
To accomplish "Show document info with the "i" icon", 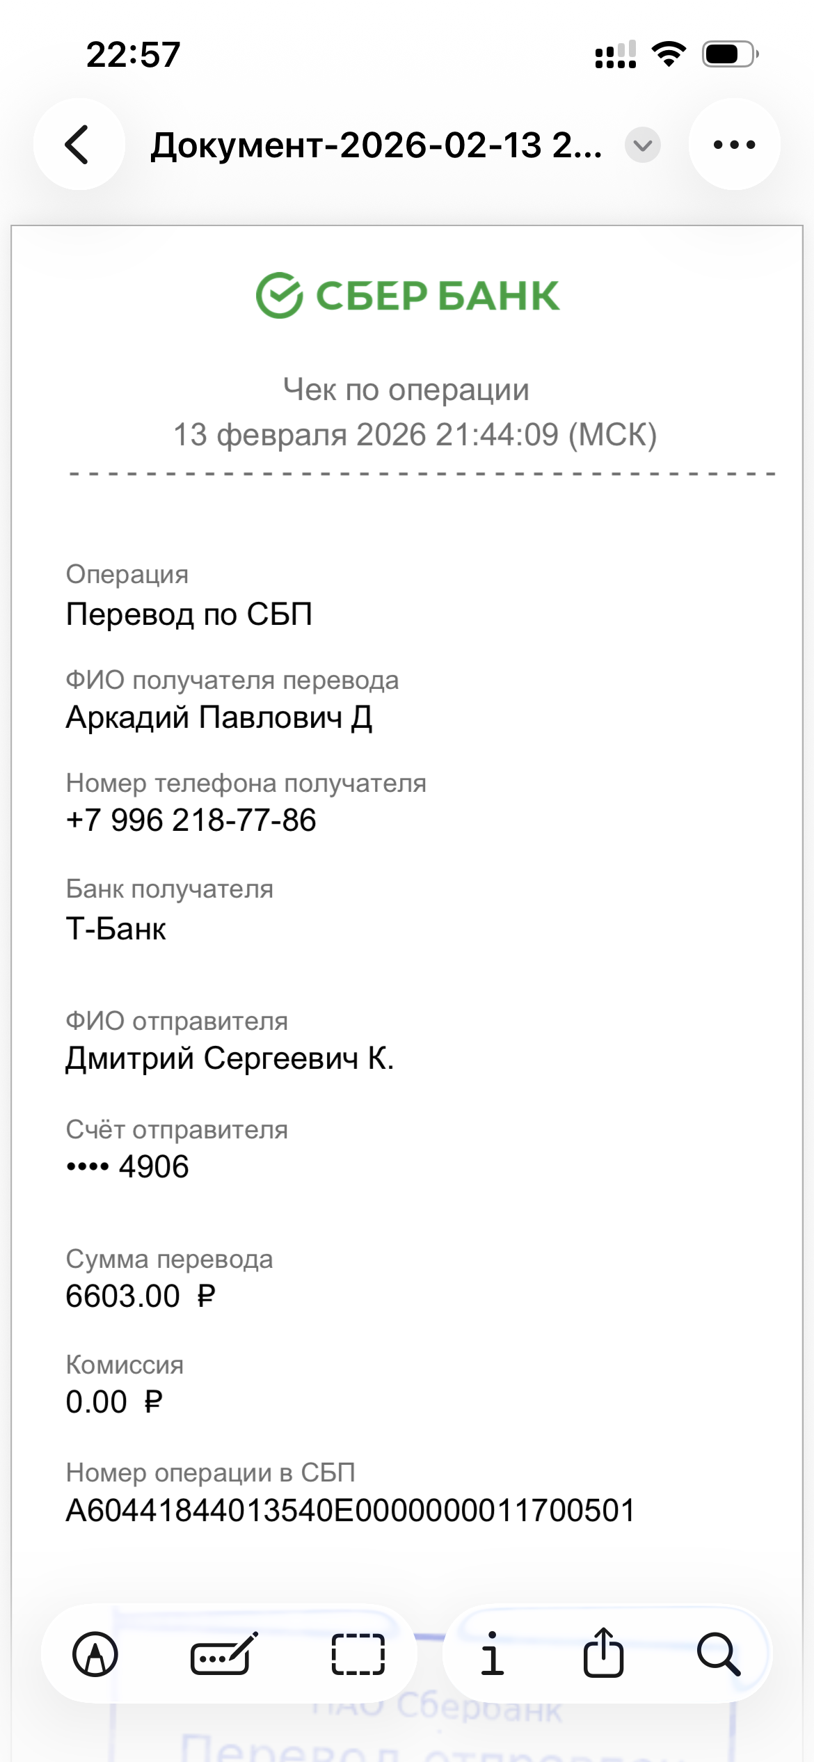I will click(492, 1653).
